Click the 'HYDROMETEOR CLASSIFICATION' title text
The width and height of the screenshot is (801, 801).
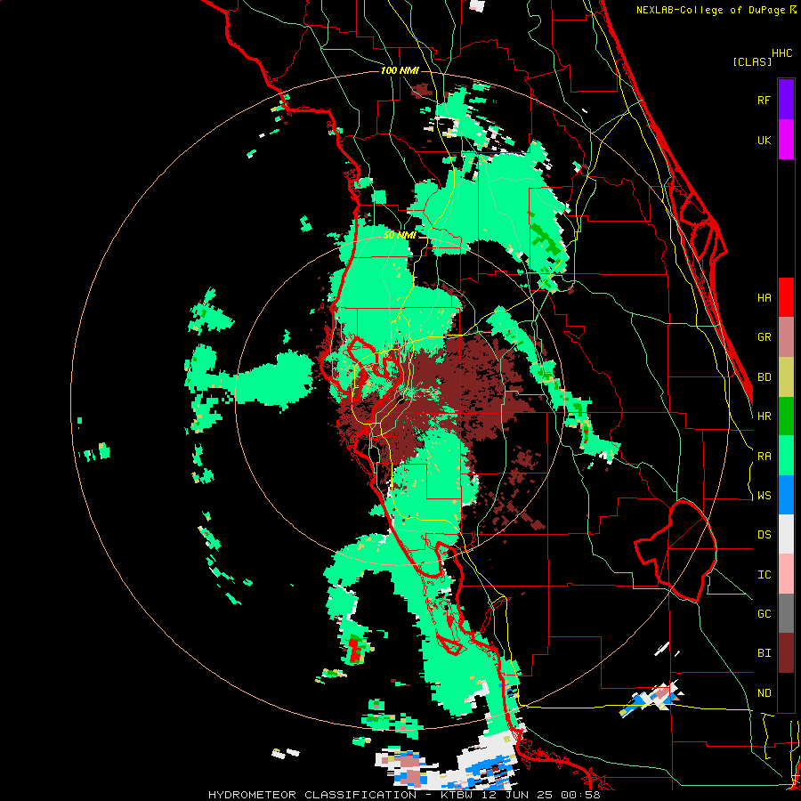(312, 795)
